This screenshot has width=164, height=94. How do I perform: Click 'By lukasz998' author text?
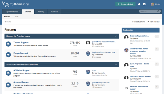tap(97, 44)
